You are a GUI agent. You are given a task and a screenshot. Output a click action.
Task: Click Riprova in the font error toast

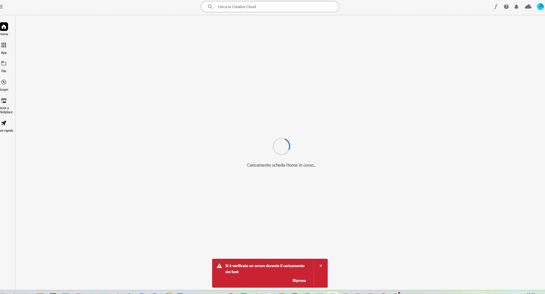pos(299,280)
